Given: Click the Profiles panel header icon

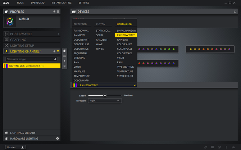Looking at the screenshot, I should [6, 12].
